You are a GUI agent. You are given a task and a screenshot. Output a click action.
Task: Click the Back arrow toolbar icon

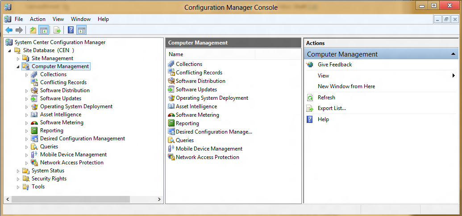(x=9, y=30)
